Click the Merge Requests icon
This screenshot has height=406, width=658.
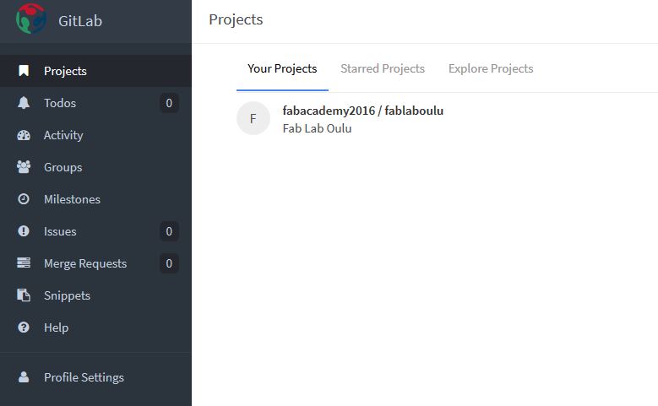(x=24, y=263)
